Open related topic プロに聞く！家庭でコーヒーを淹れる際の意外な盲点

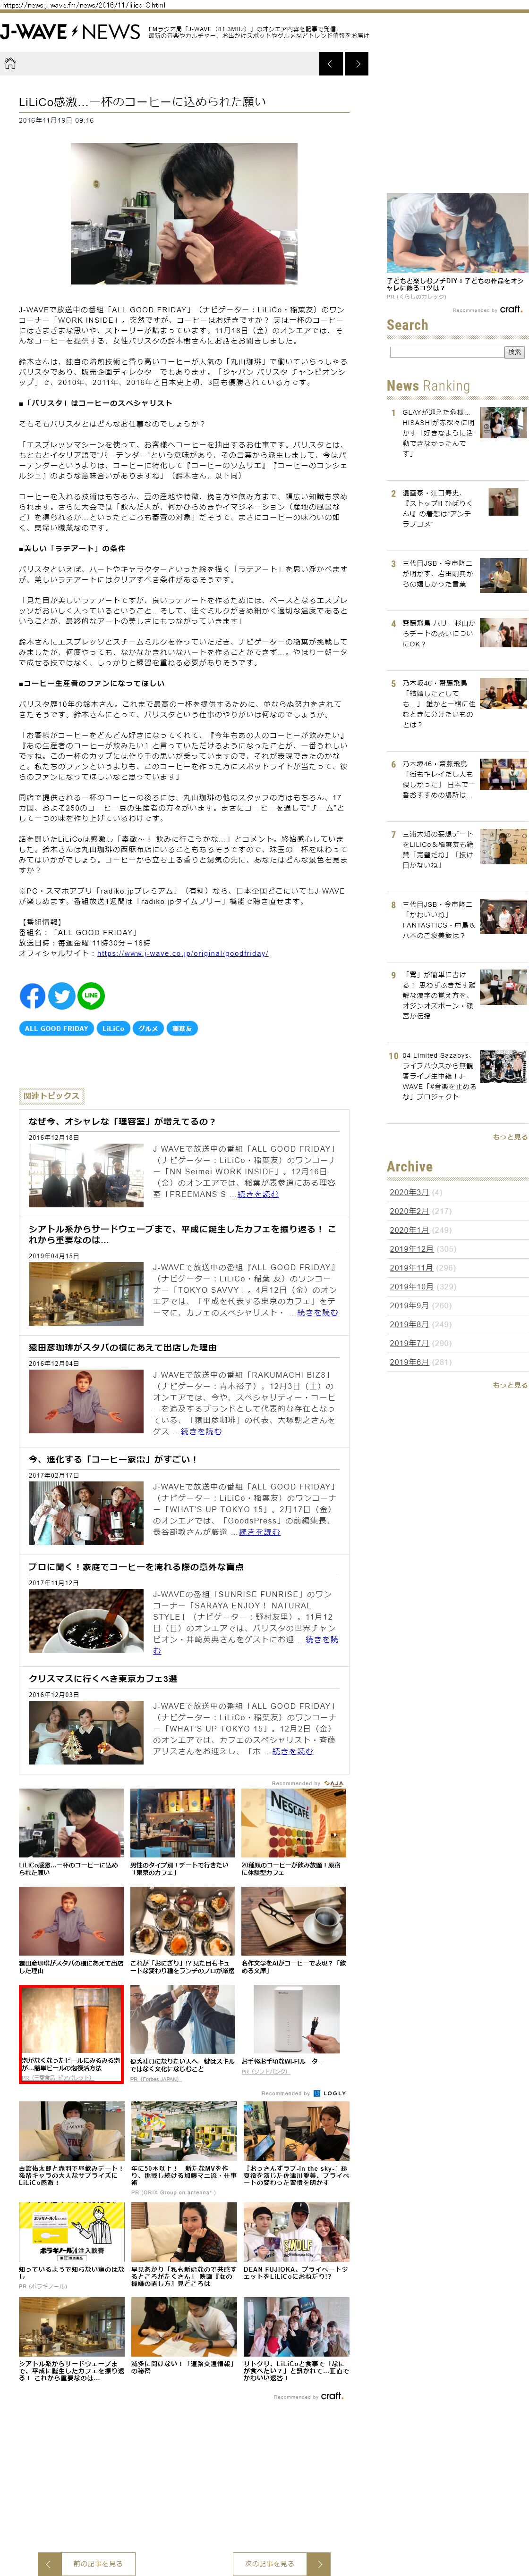tap(136, 1567)
